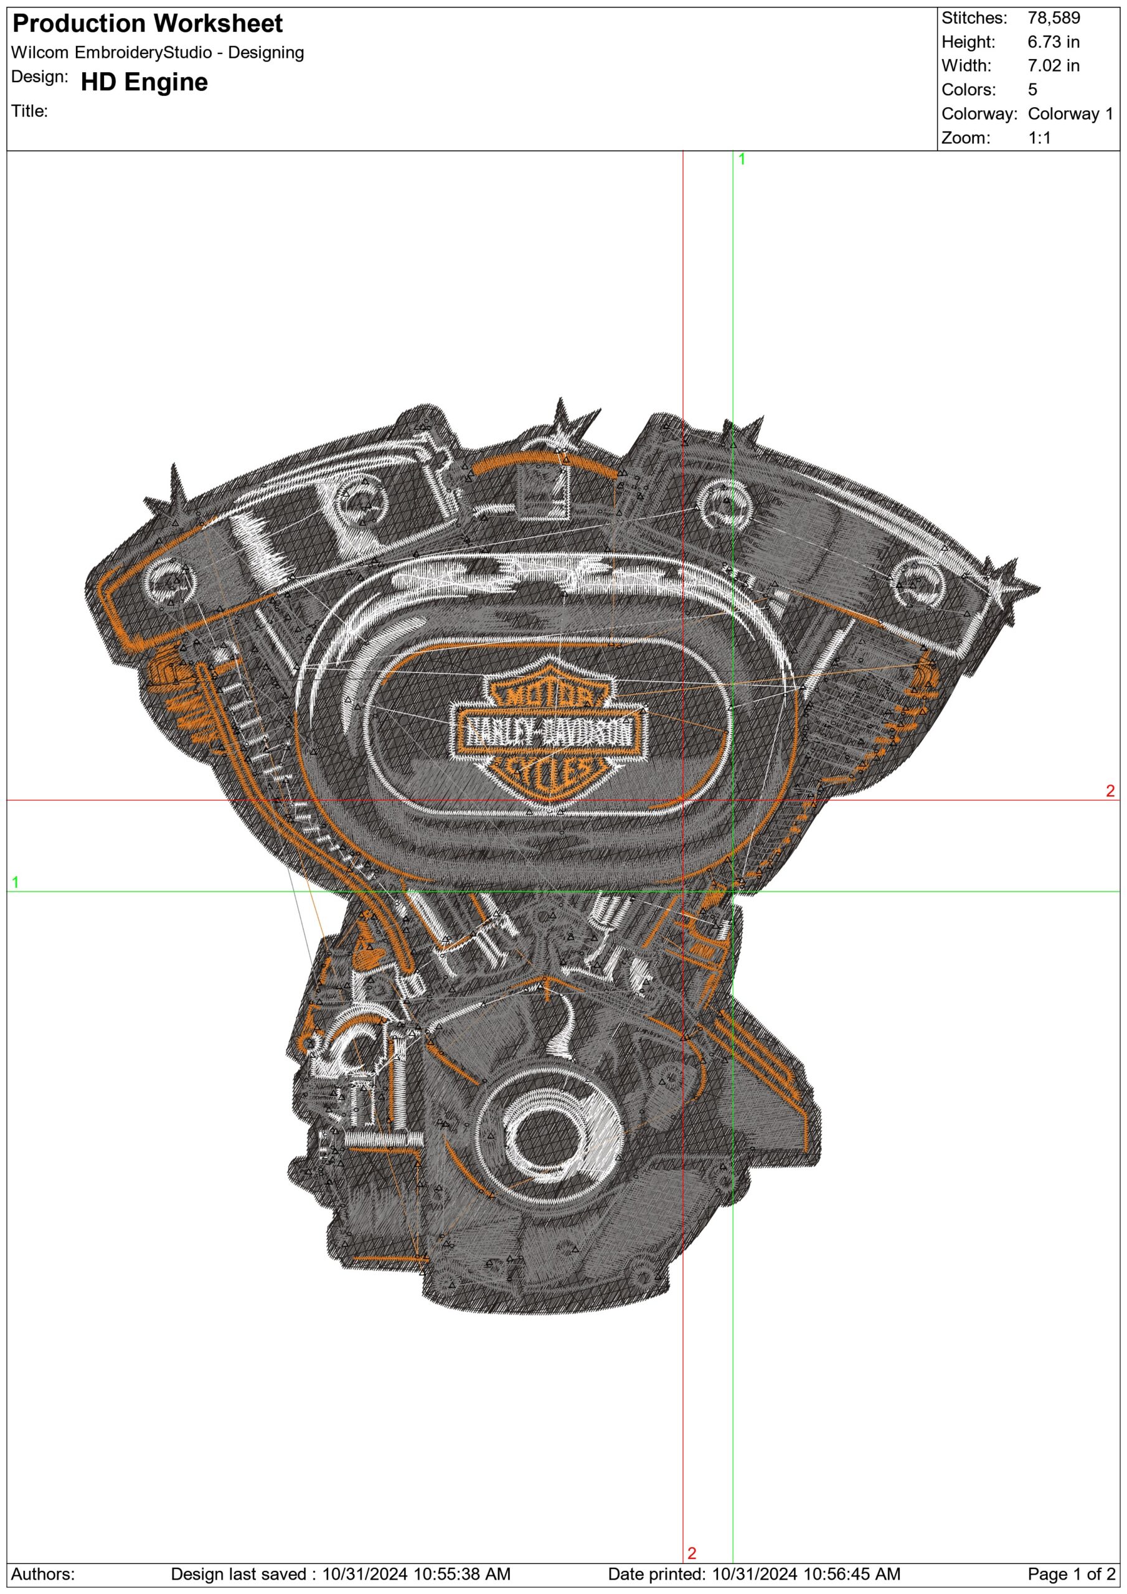The image size is (1127, 1594).
Task: Click the "Title:" label
Action: (30, 111)
